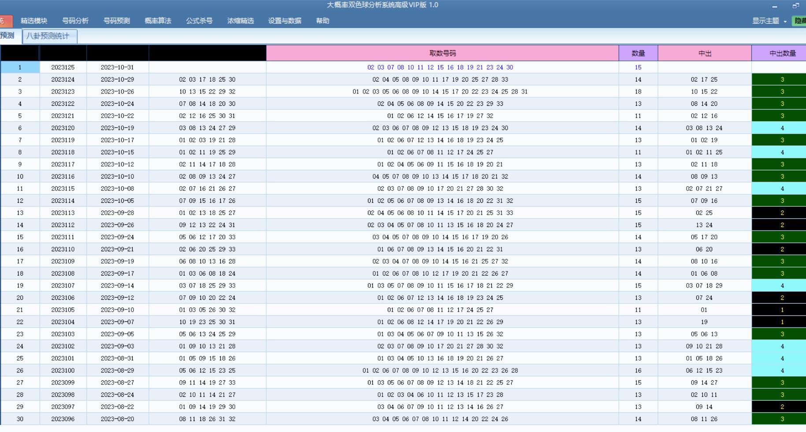The width and height of the screenshot is (806, 432).
Task: Select hit numbers 09 14 27
Action: tap(704, 383)
